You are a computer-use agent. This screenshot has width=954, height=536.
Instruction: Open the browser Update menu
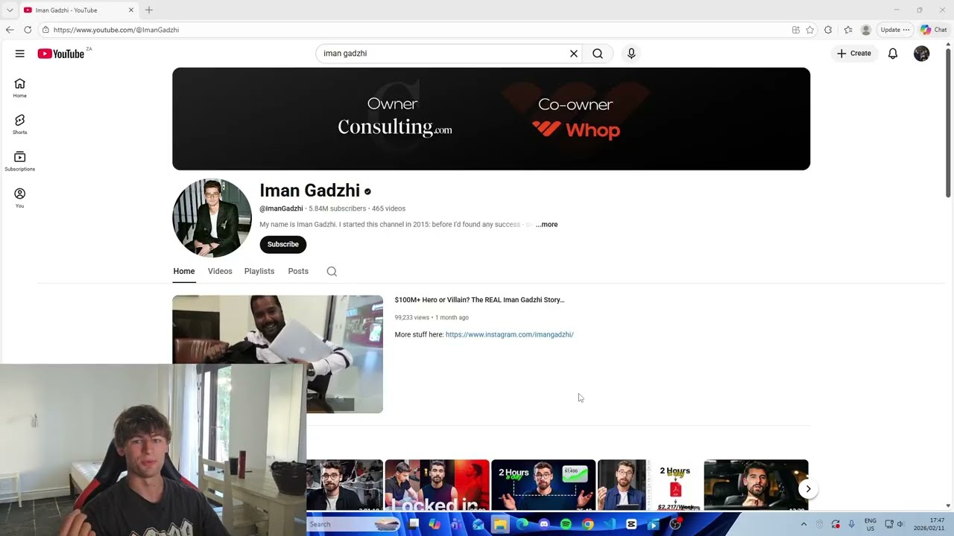coord(894,30)
